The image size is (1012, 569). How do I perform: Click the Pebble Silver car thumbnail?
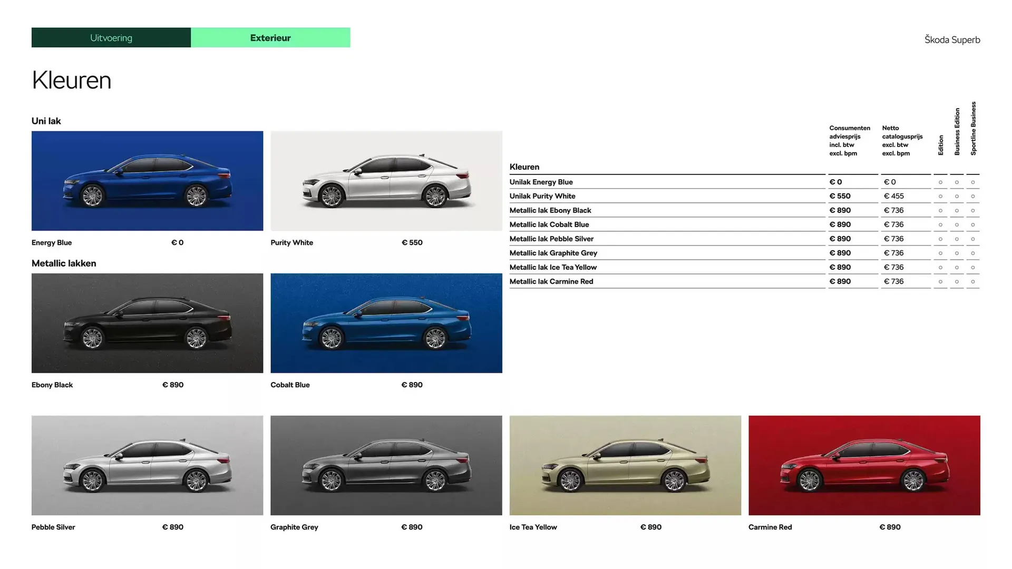147,465
